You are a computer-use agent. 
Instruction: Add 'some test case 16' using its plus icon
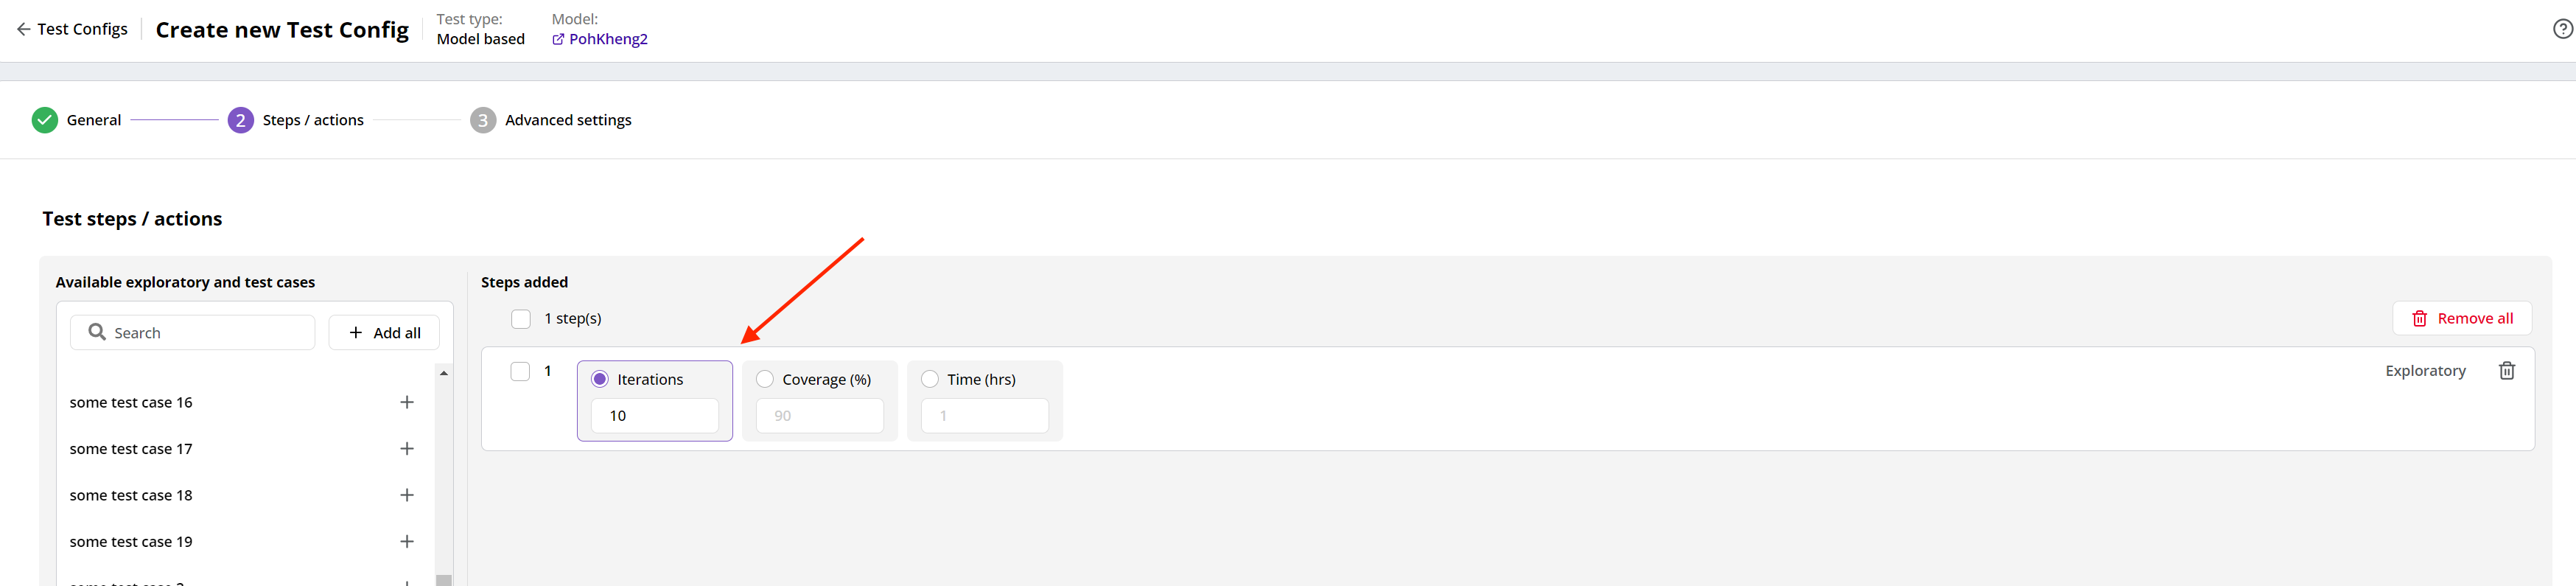(x=407, y=402)
